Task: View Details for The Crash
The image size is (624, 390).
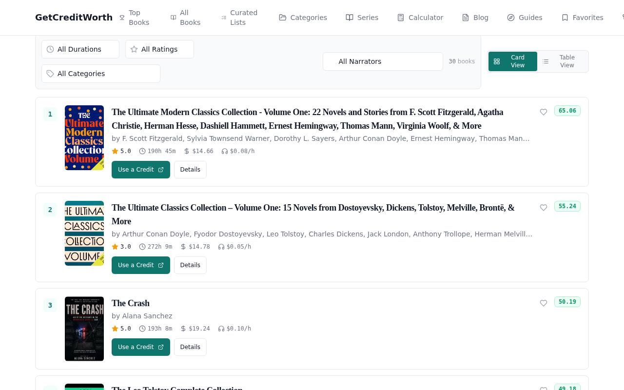Action: click(x=190, y=347)
